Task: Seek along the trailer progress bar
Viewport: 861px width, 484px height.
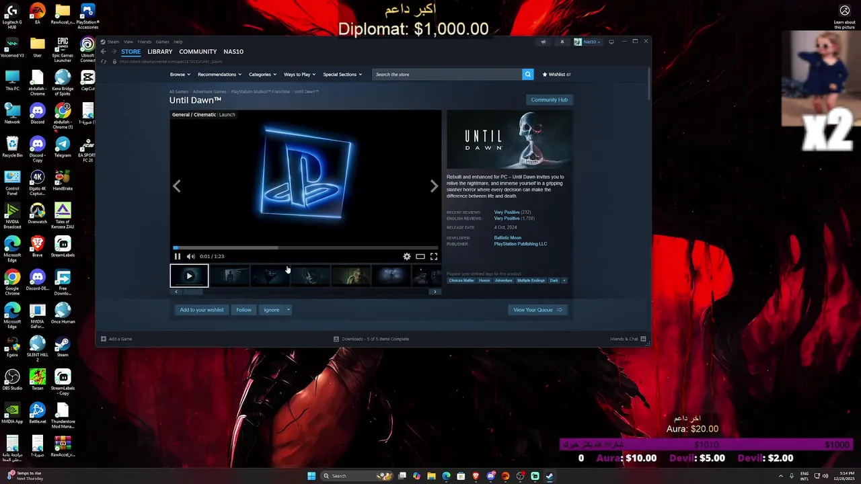Action: pos(305,247)
